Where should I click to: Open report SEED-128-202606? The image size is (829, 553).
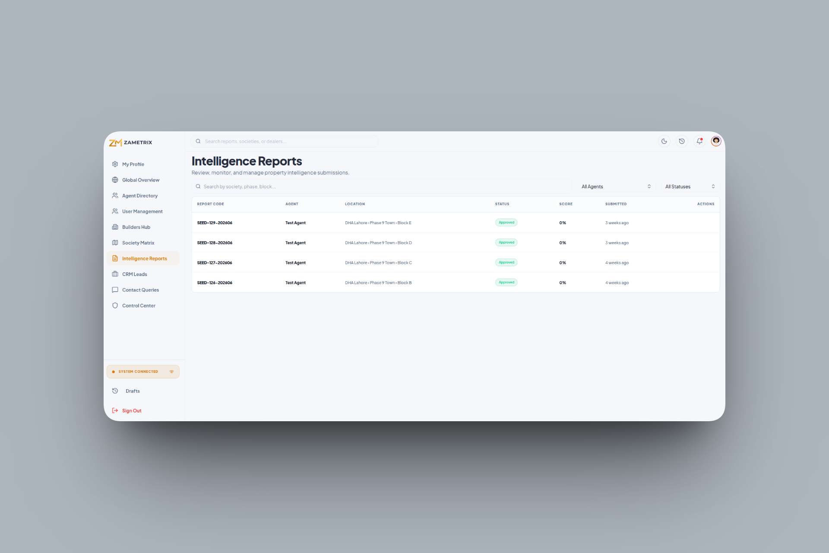(215, 243)
